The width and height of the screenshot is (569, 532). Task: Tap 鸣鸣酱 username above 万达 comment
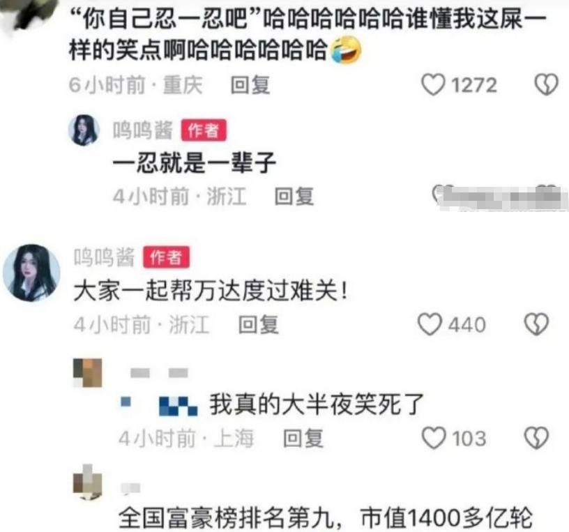pyautogui.click(x=104, y=257)
